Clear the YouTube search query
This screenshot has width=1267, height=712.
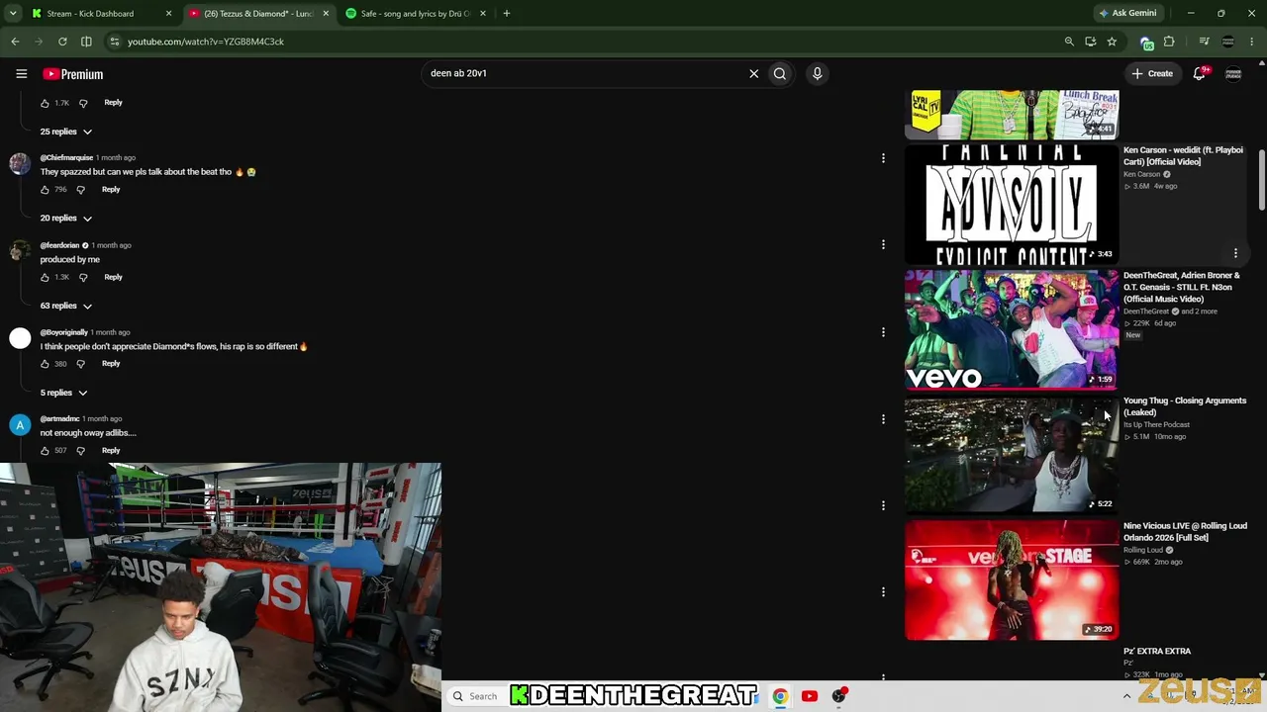click(x=753, y=73)
